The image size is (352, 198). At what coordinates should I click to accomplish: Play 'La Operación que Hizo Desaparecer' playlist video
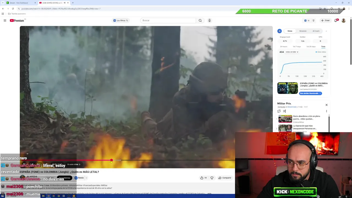click(x=302, y=128)
